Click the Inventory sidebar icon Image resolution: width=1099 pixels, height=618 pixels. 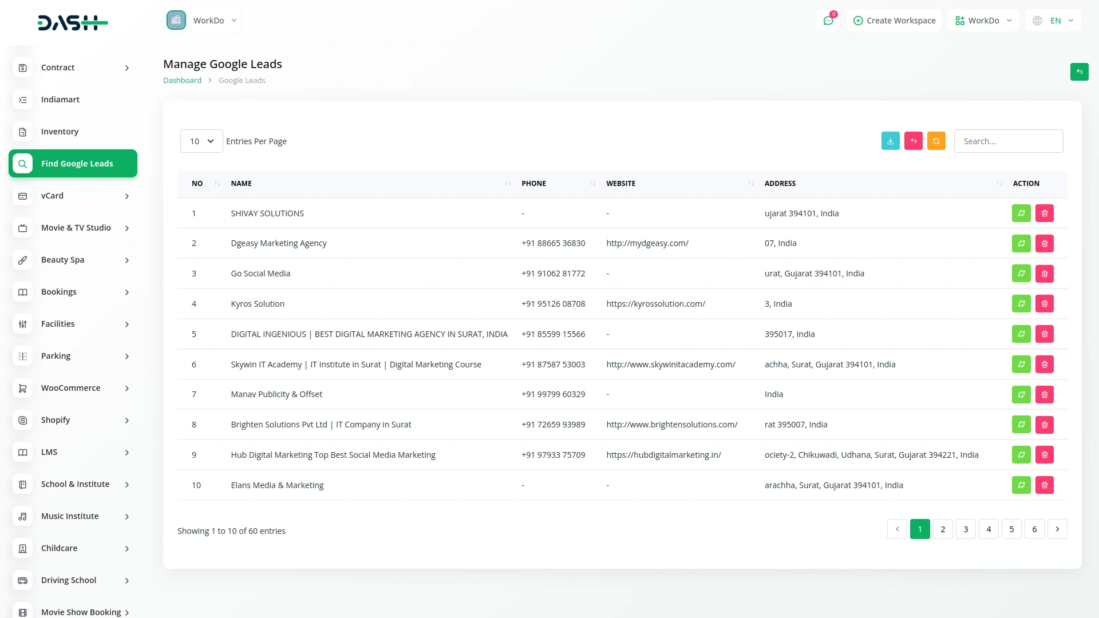click(x=22, y=132)
